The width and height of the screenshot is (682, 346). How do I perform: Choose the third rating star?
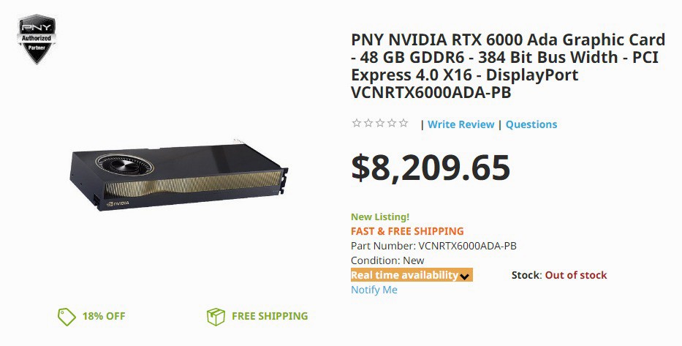380,124
